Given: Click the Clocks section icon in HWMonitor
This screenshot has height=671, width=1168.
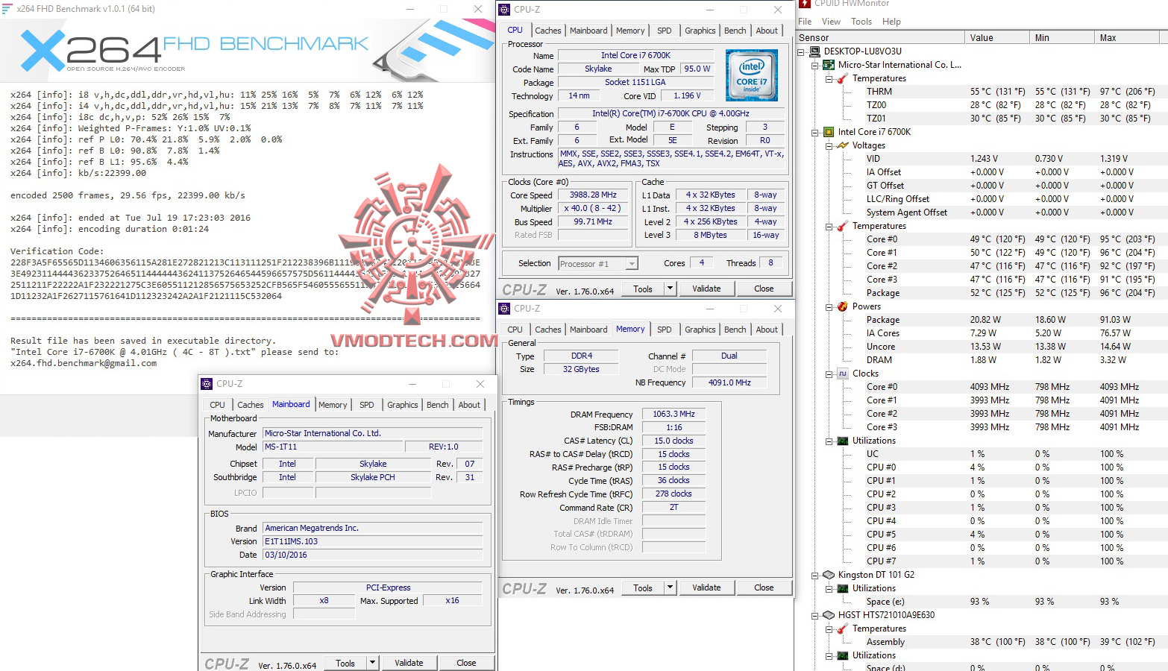Looking at the screenshot, I should (x=843, y=373).
